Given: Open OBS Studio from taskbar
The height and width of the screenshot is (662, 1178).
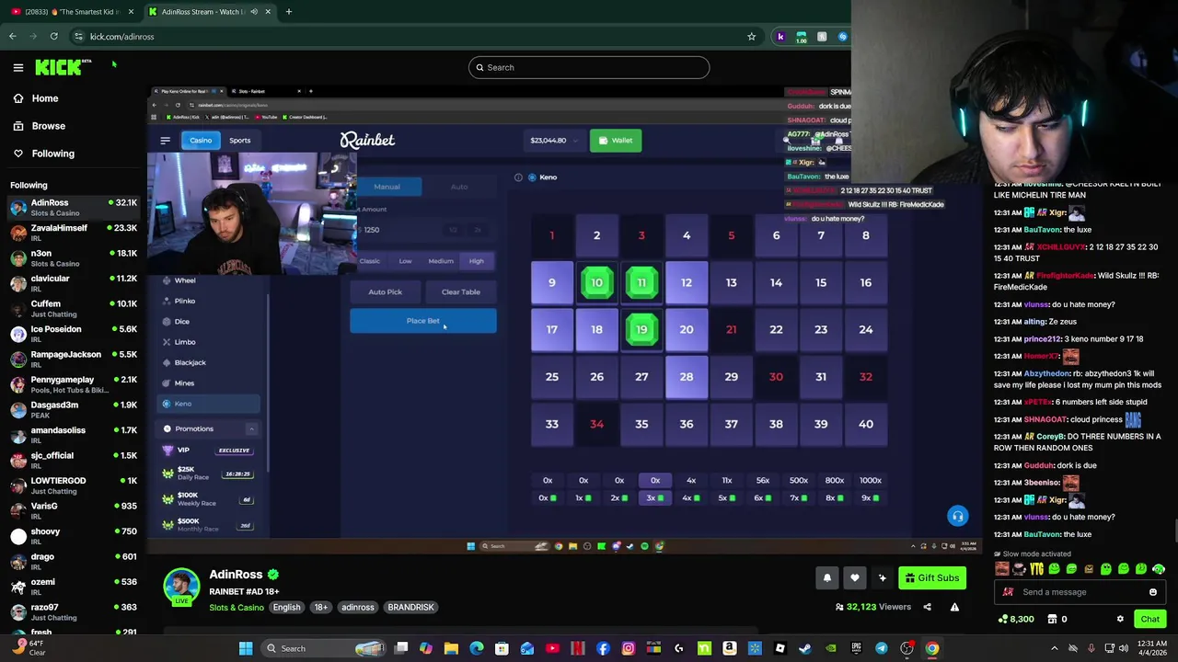Looking at the screenshot, I should point(907,648).
